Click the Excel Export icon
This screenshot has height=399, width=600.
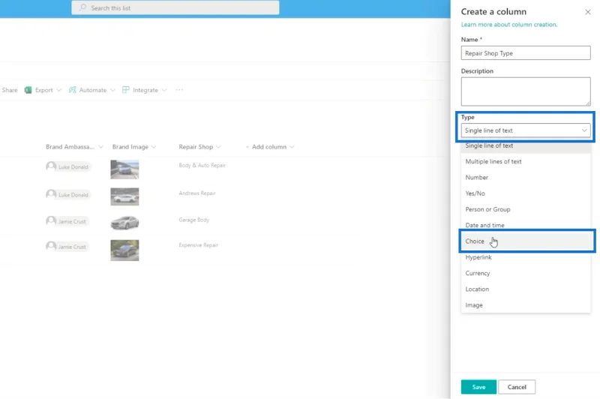coord(28,90)
